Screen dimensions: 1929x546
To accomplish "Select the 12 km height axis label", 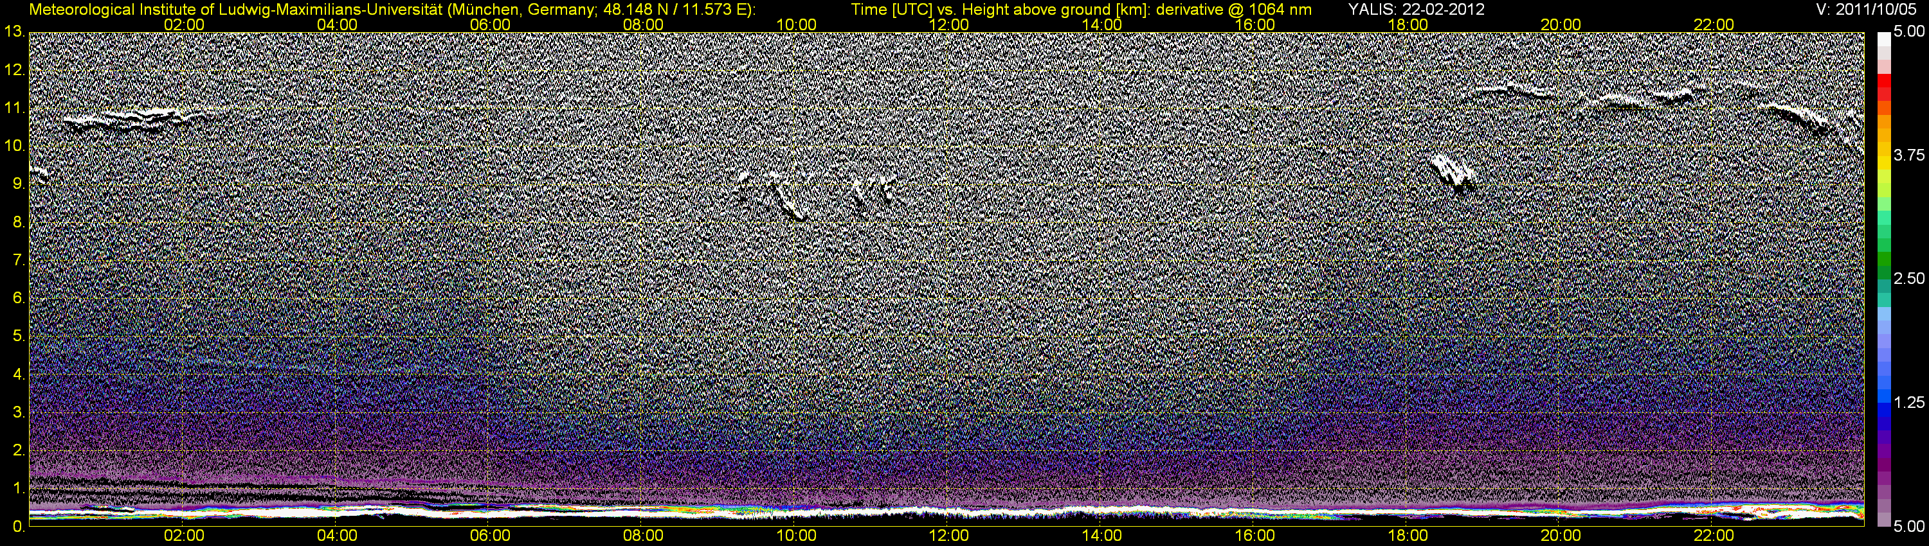I will click(x=13, y=70).
